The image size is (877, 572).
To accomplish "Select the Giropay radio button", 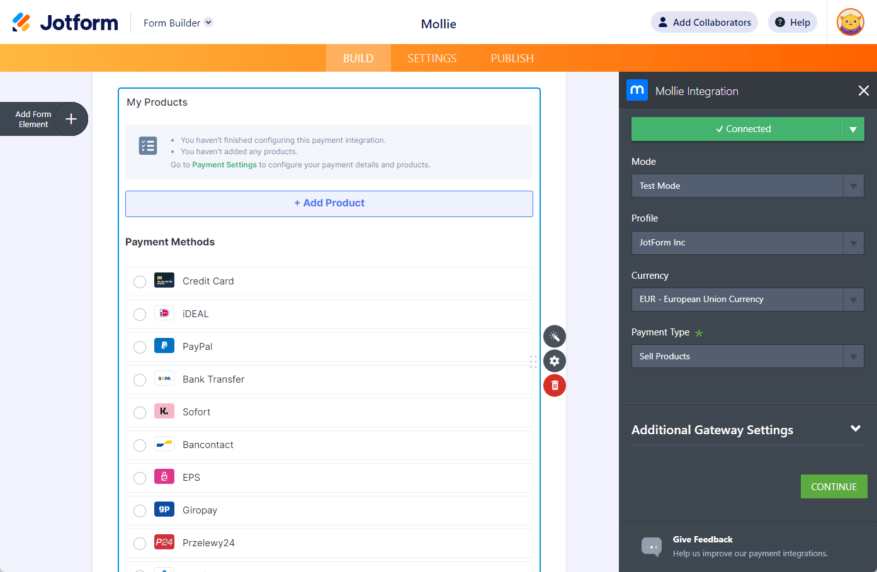I will point(140,511).
